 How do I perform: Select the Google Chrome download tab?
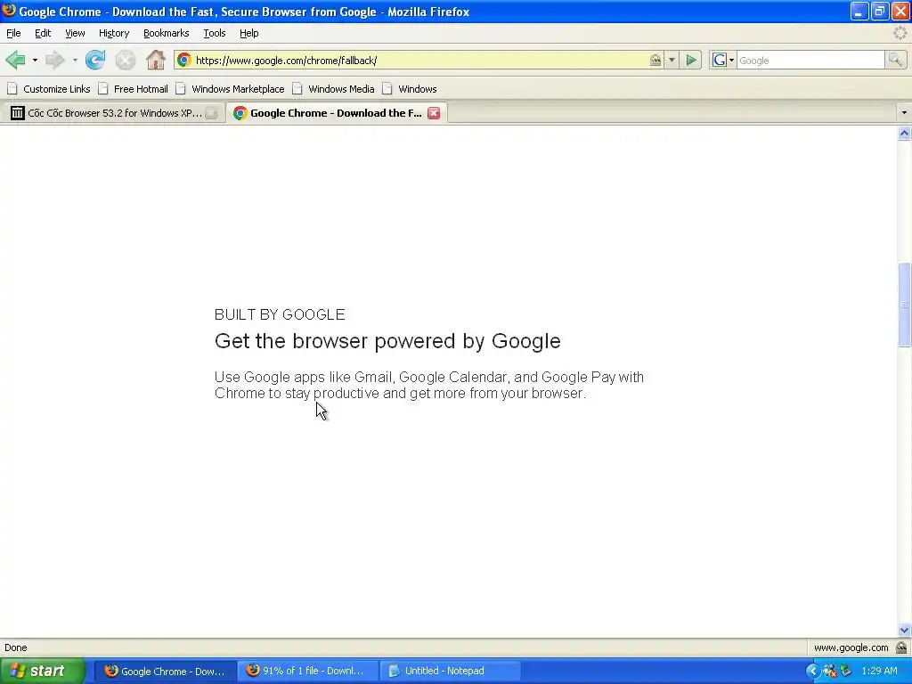tap(336, 113)
